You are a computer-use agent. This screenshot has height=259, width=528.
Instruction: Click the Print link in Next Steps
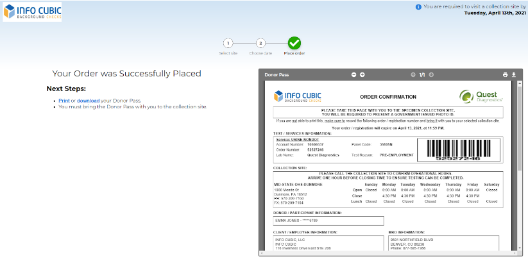click(x=64, y=101)
